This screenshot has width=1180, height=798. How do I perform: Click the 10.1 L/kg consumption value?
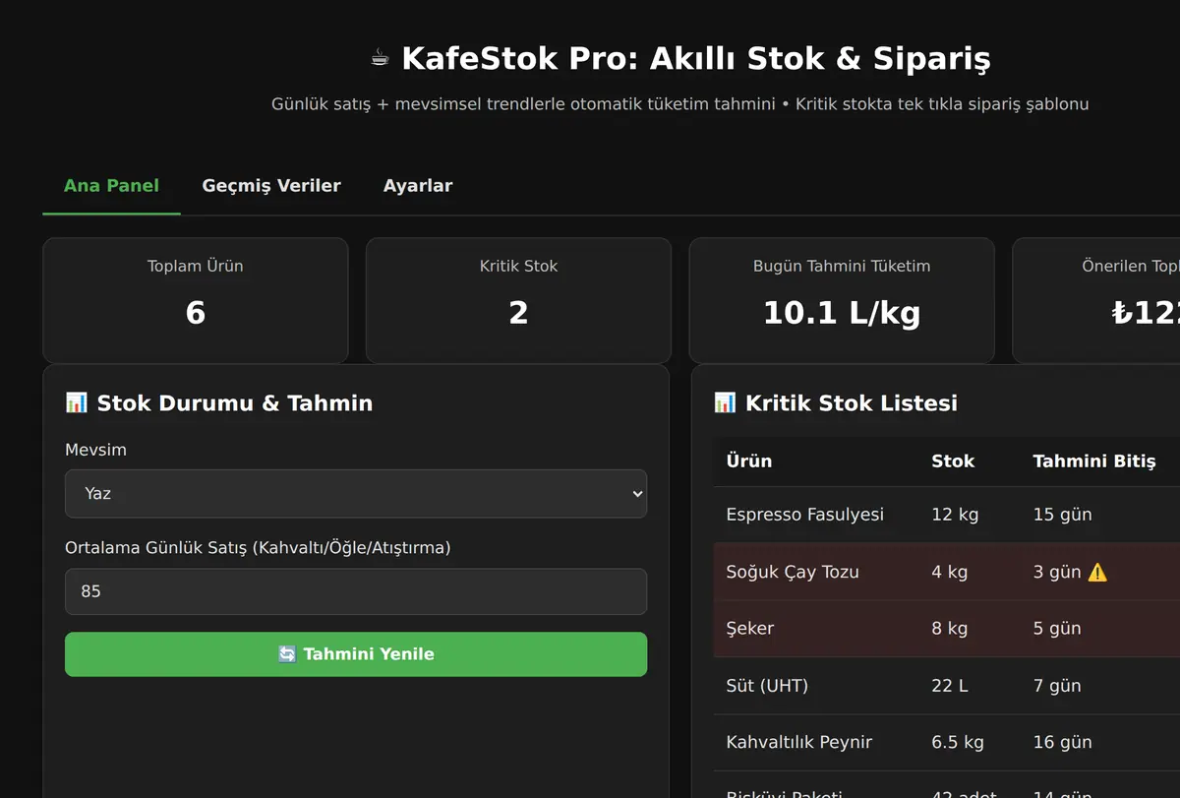842,313
